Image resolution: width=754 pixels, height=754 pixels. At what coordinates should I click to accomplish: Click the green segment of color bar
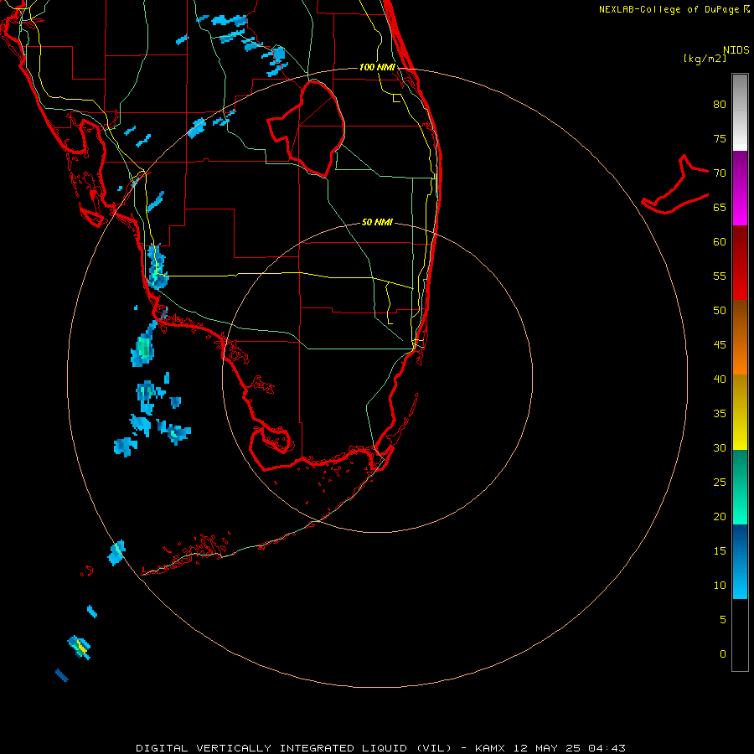coord(740,487)
